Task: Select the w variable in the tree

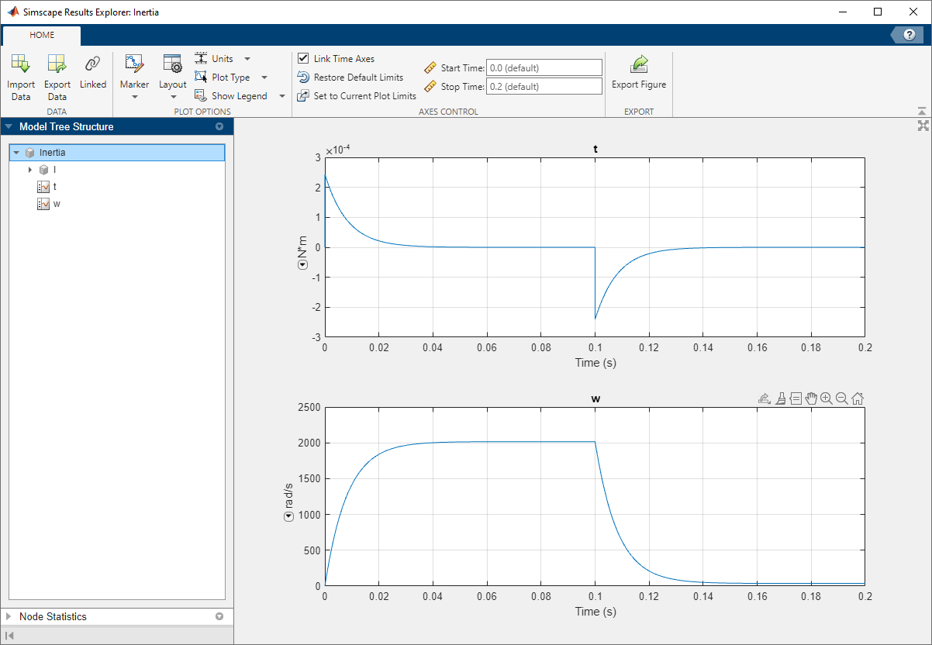Action: (x=56, y=204)
